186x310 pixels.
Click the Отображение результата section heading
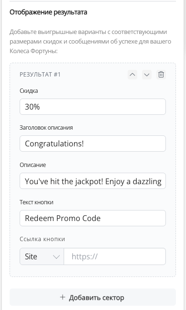pos(48,12)
